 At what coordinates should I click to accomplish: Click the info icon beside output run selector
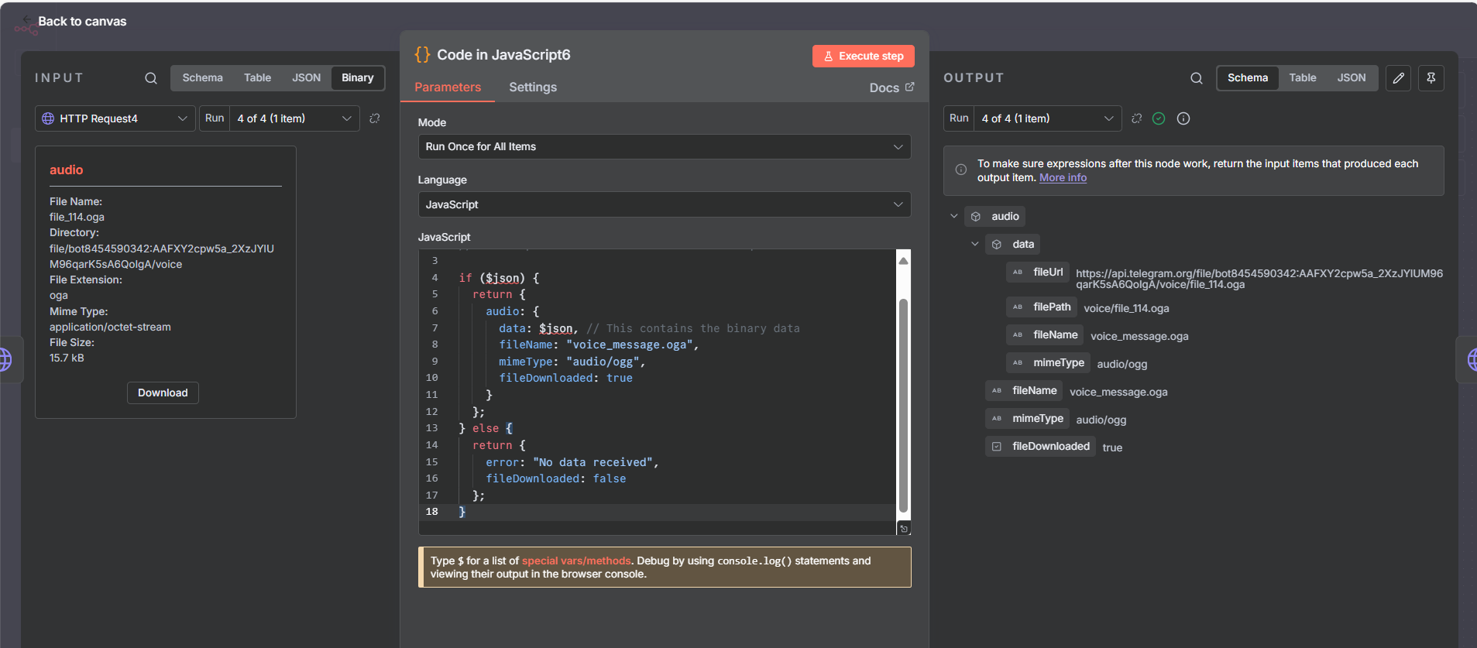[x=1183, y=118]
